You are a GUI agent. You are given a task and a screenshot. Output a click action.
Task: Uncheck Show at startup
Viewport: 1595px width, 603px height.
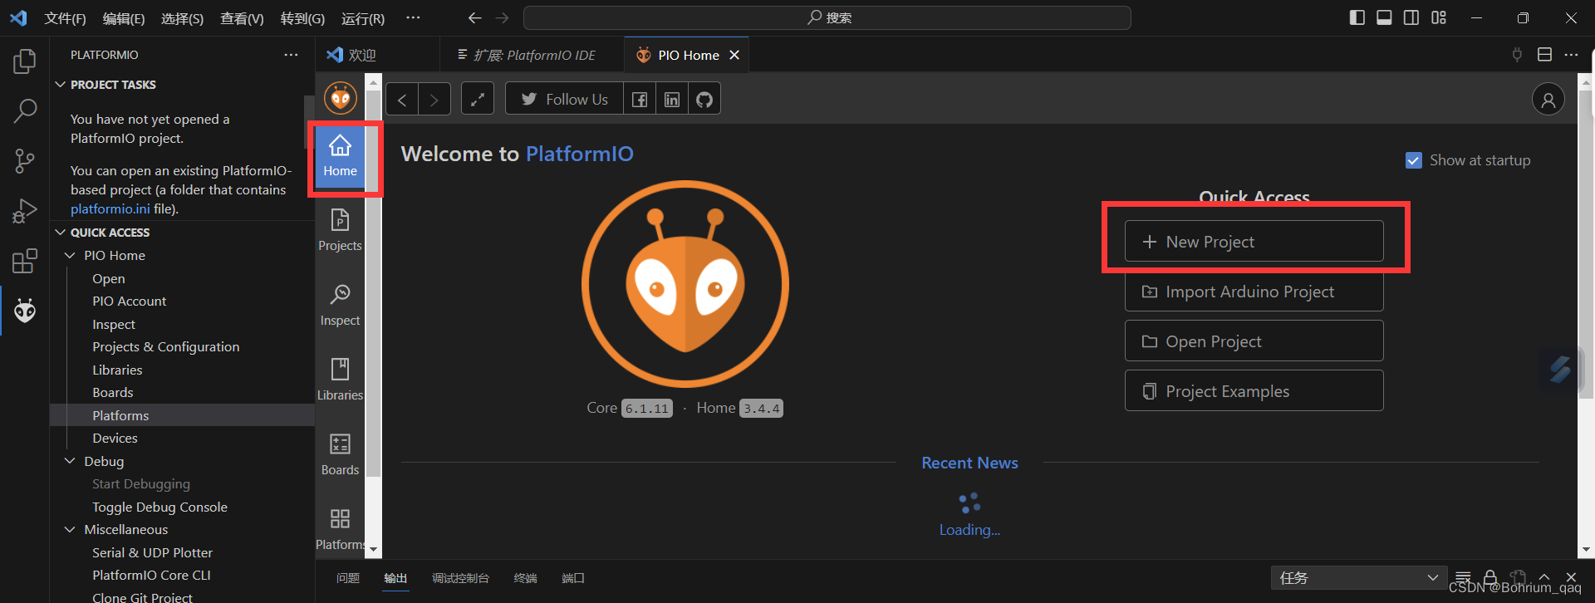pyautogui.click(x=1413, y=160)
